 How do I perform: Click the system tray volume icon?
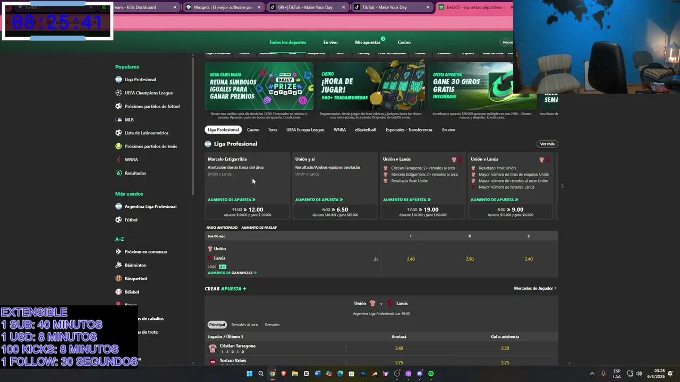pyautogui.click(x=639, y=374)
